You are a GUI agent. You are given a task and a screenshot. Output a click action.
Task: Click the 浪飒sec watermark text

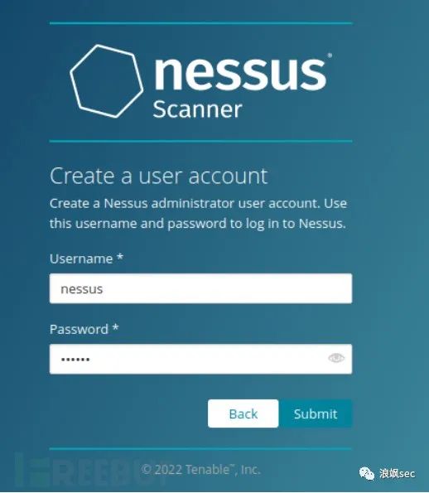[x=398, y=473]
